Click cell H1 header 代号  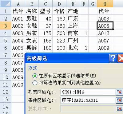[105, 11]
